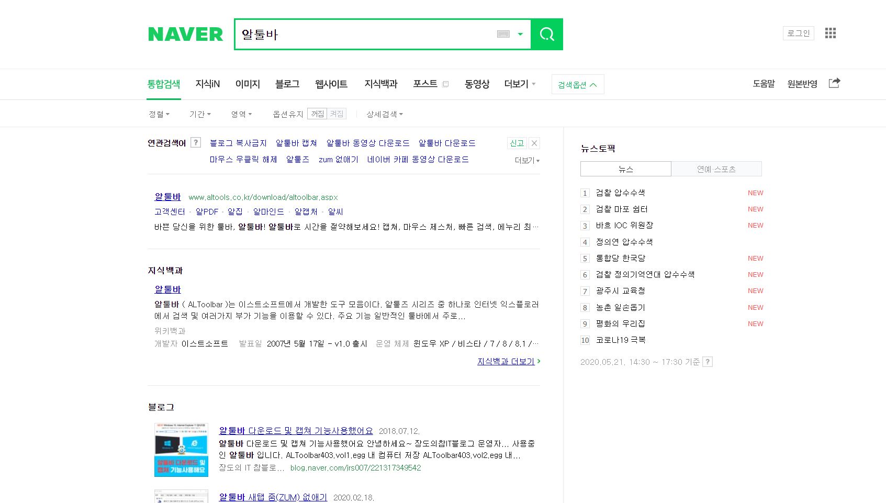Click news topic 코로나19 극복

[x=621, y=340]
